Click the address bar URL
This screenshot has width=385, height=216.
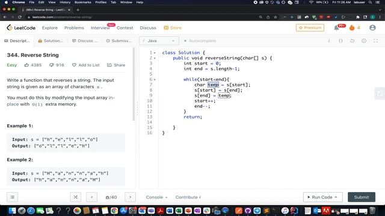coord(62,17)
